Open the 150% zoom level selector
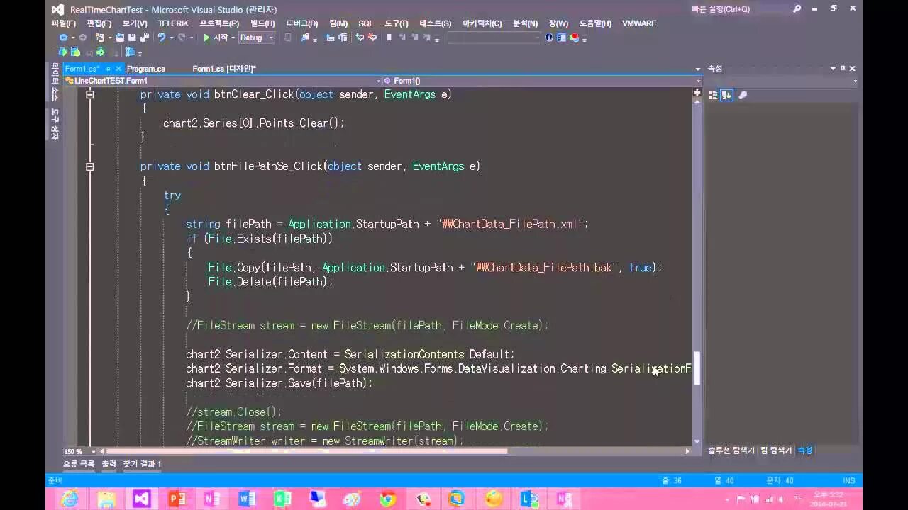908x510 pixels. pos(78,450)
